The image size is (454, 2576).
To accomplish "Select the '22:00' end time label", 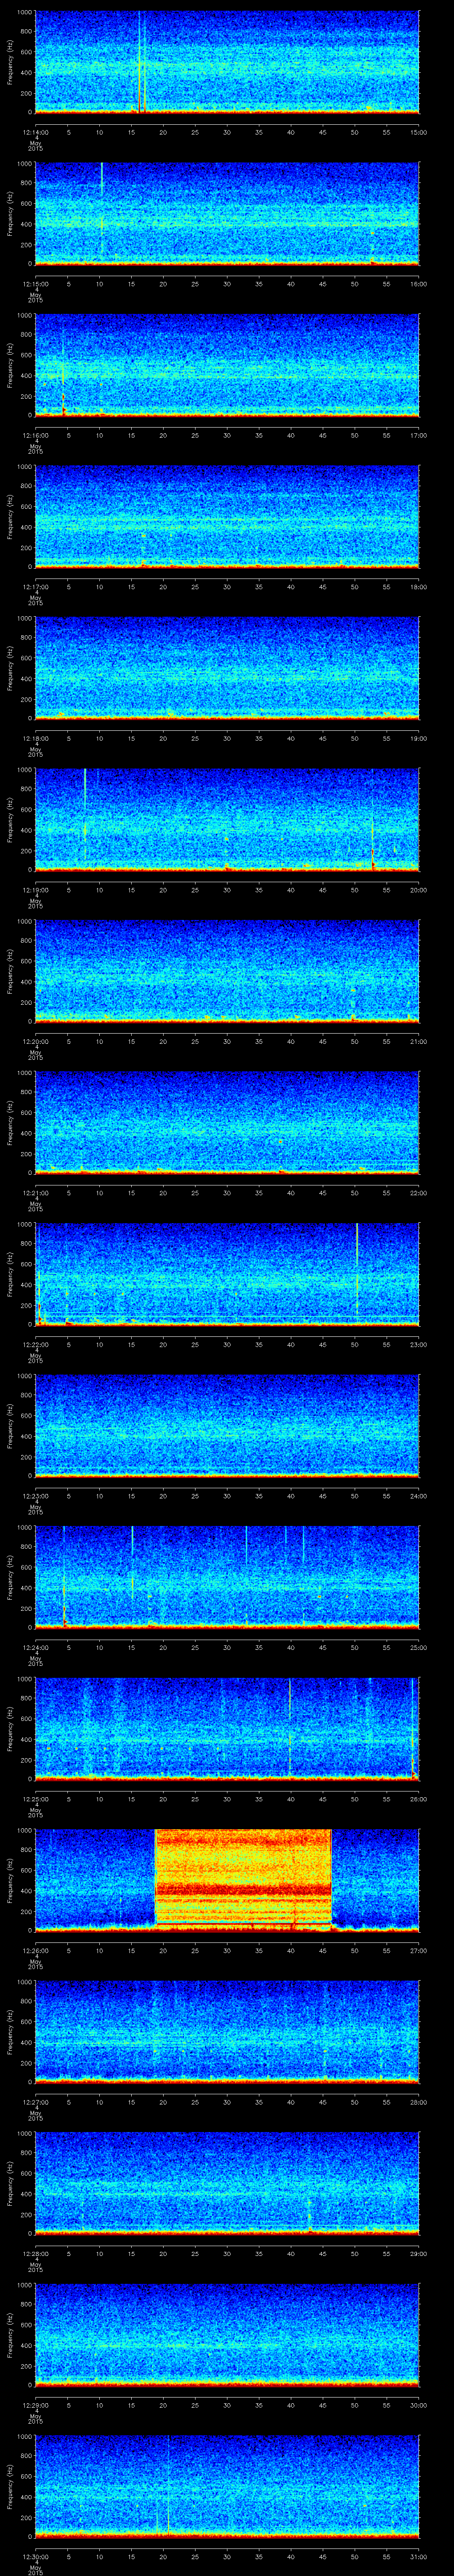I will coord(419,1192).
